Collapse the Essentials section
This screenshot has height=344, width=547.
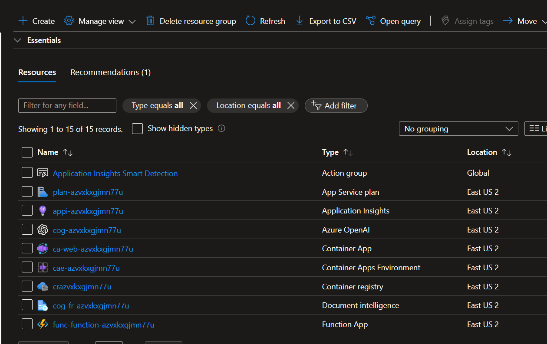(x=17, y=40)
